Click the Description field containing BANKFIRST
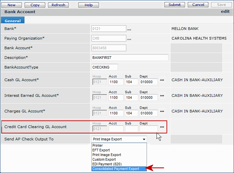The image size is (234, 173). [130, 58]
